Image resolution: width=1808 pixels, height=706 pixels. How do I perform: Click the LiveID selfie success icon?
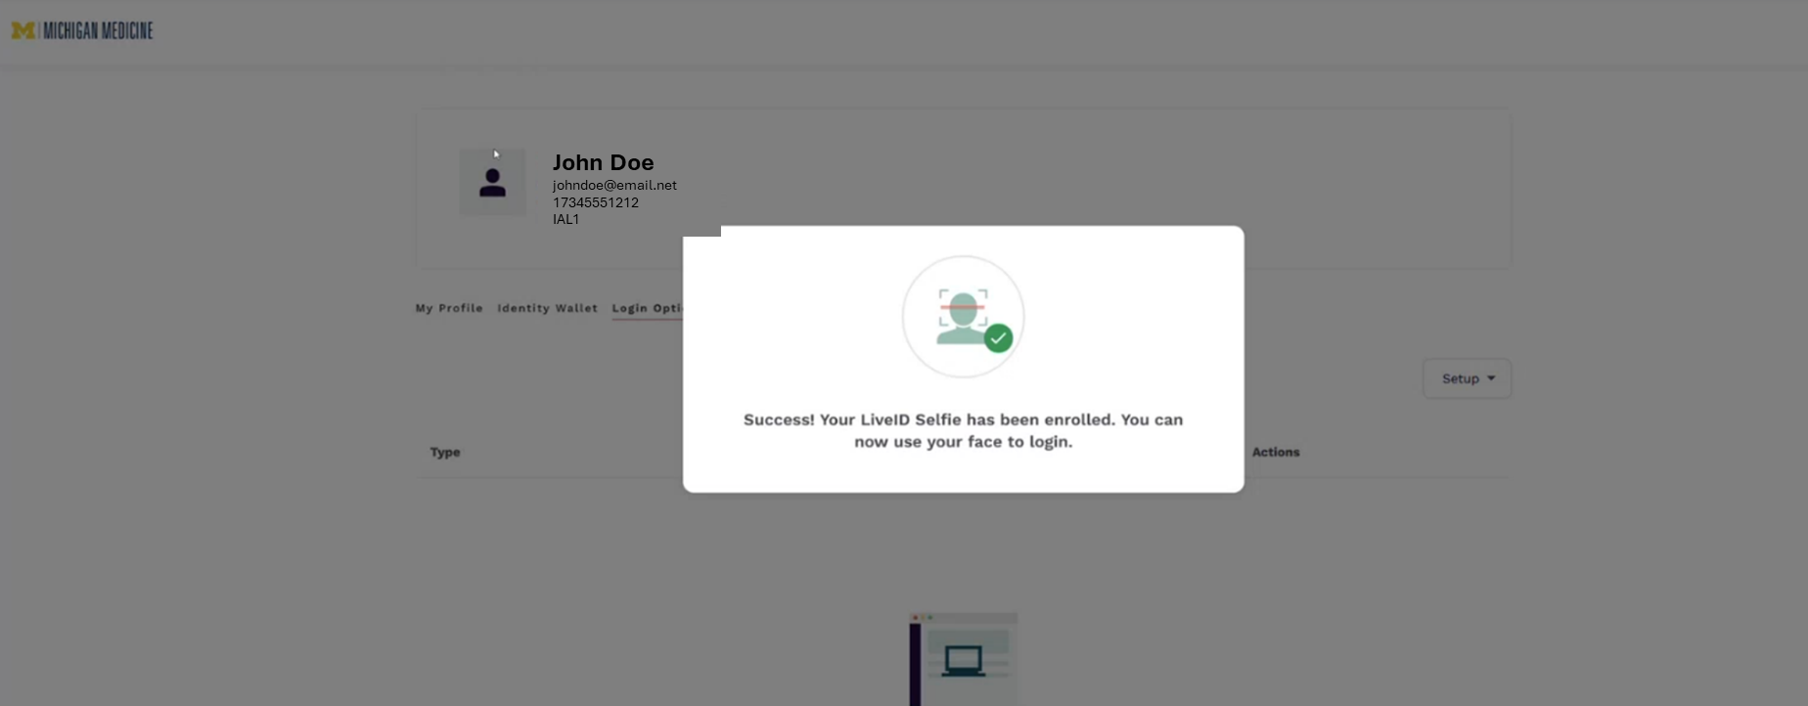coord(964,317)
